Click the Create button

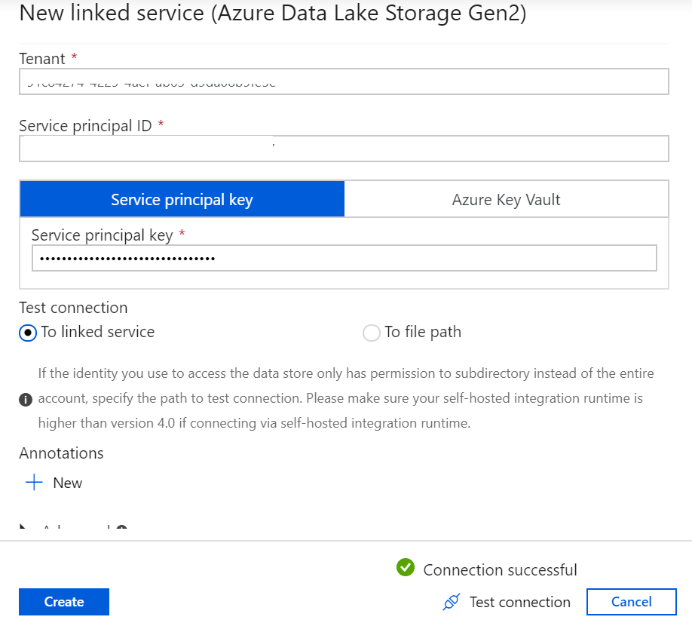[x=64, y=602]
